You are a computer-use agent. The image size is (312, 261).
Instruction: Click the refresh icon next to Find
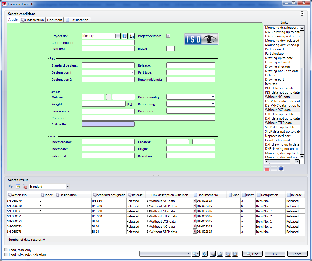205,254
